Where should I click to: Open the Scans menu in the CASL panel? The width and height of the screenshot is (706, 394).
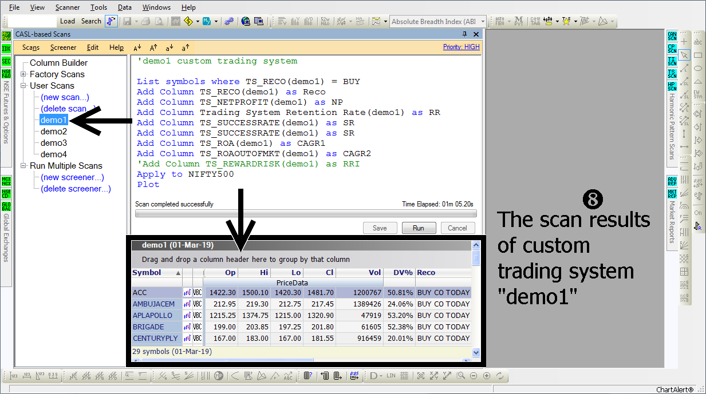(x=31, y=47)
